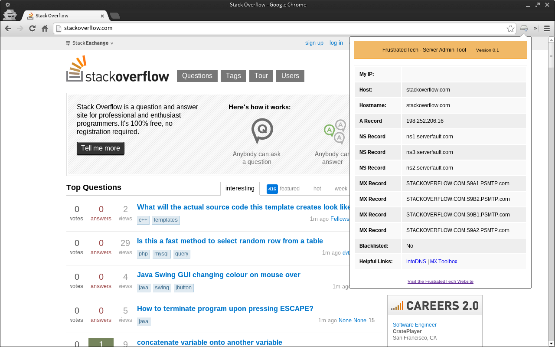
Task: Click STACKOVERFLOW.COM.S9A1.PSMTP.com MX record
Action: click(x=458, y=183)
